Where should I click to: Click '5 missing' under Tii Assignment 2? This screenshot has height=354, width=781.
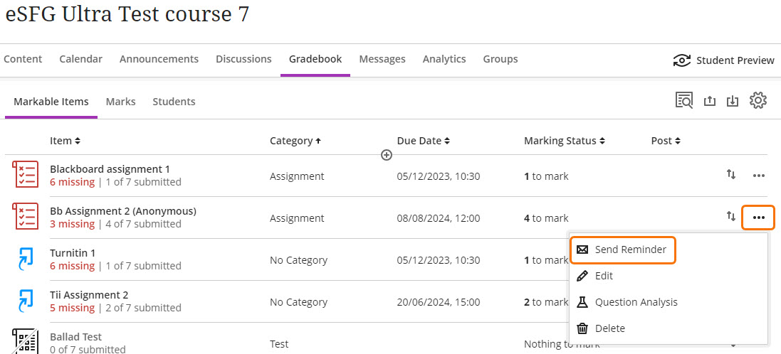[x=72, y=308]
